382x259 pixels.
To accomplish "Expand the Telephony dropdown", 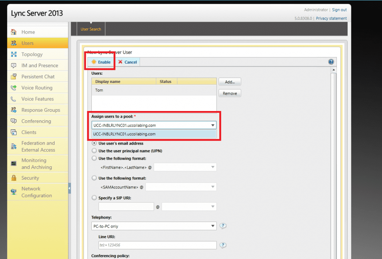I will [213, 226].
